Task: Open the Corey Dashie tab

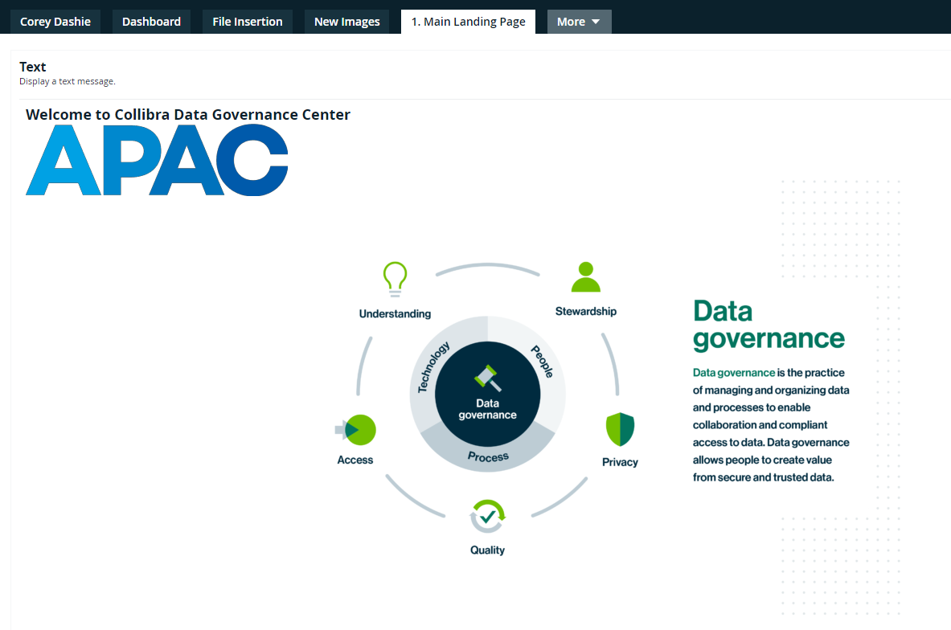Action: (55, 22)
